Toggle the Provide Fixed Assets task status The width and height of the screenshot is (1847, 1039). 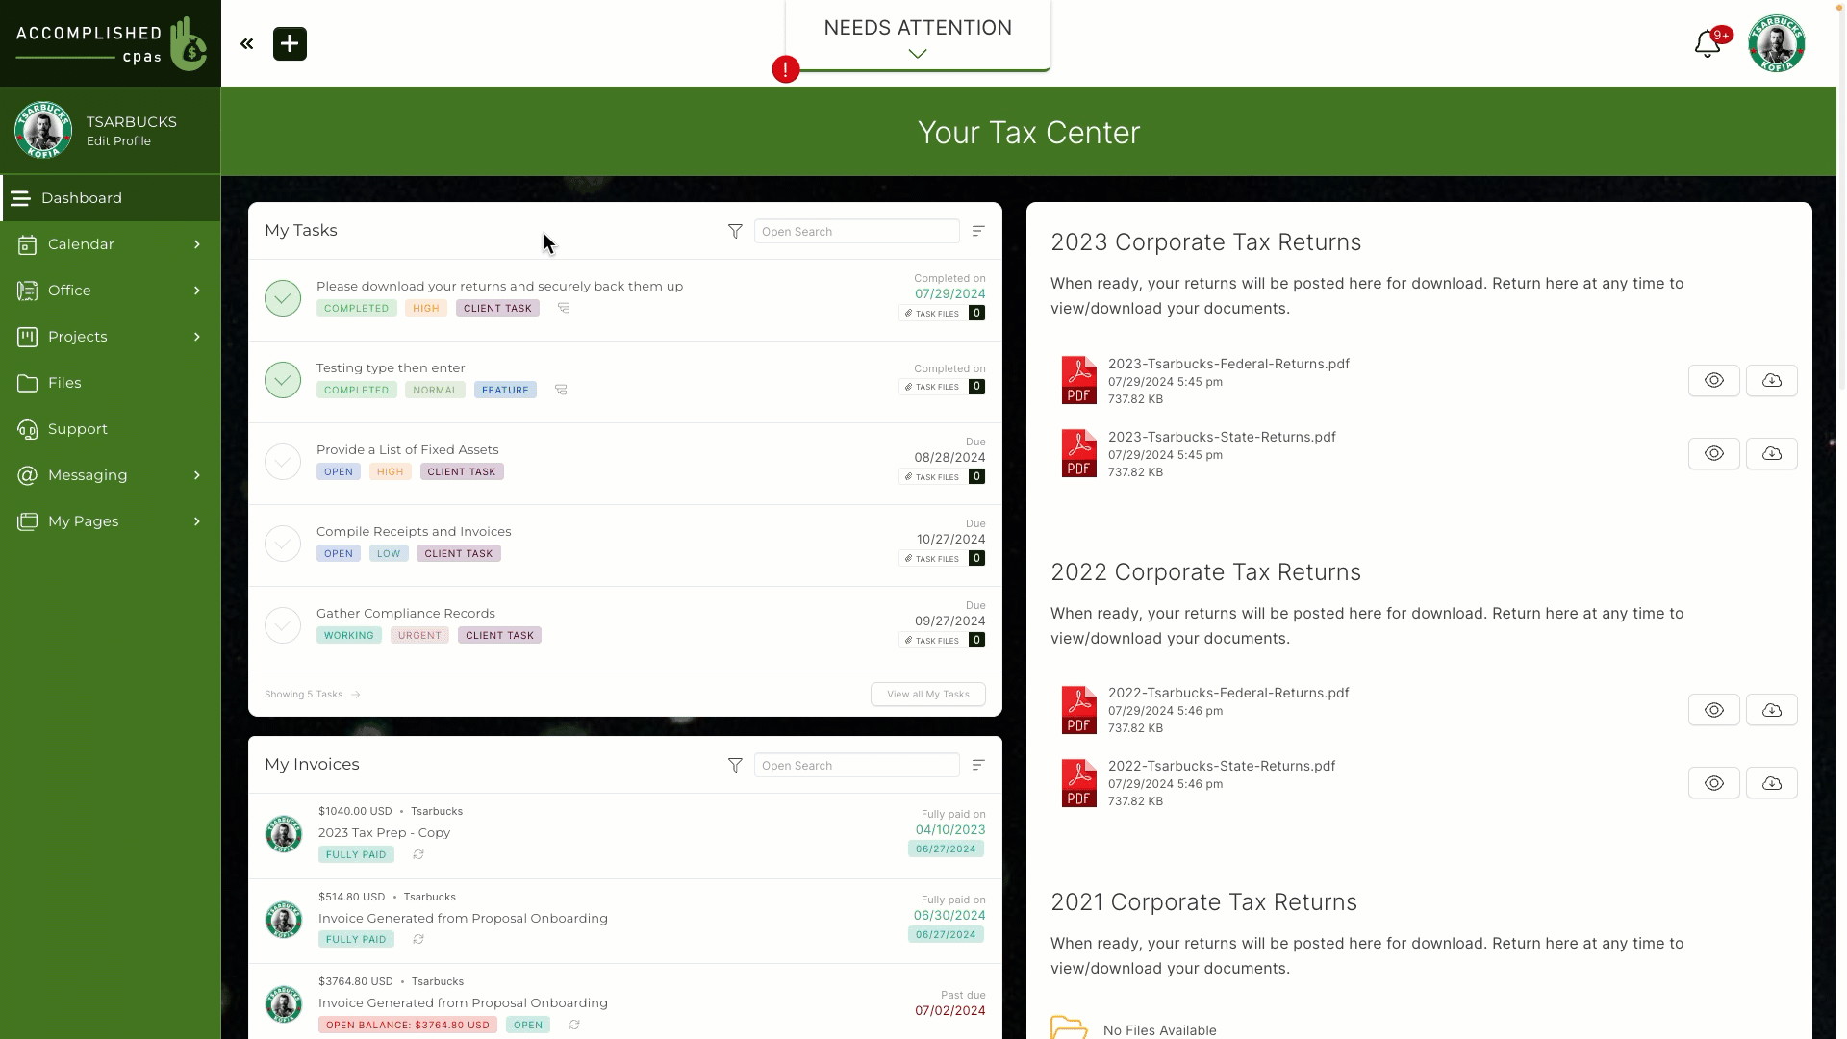282,461
